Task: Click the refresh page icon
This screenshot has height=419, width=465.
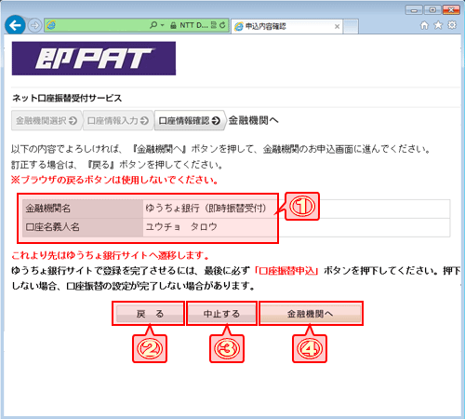Action: click(x=222, y=25)
